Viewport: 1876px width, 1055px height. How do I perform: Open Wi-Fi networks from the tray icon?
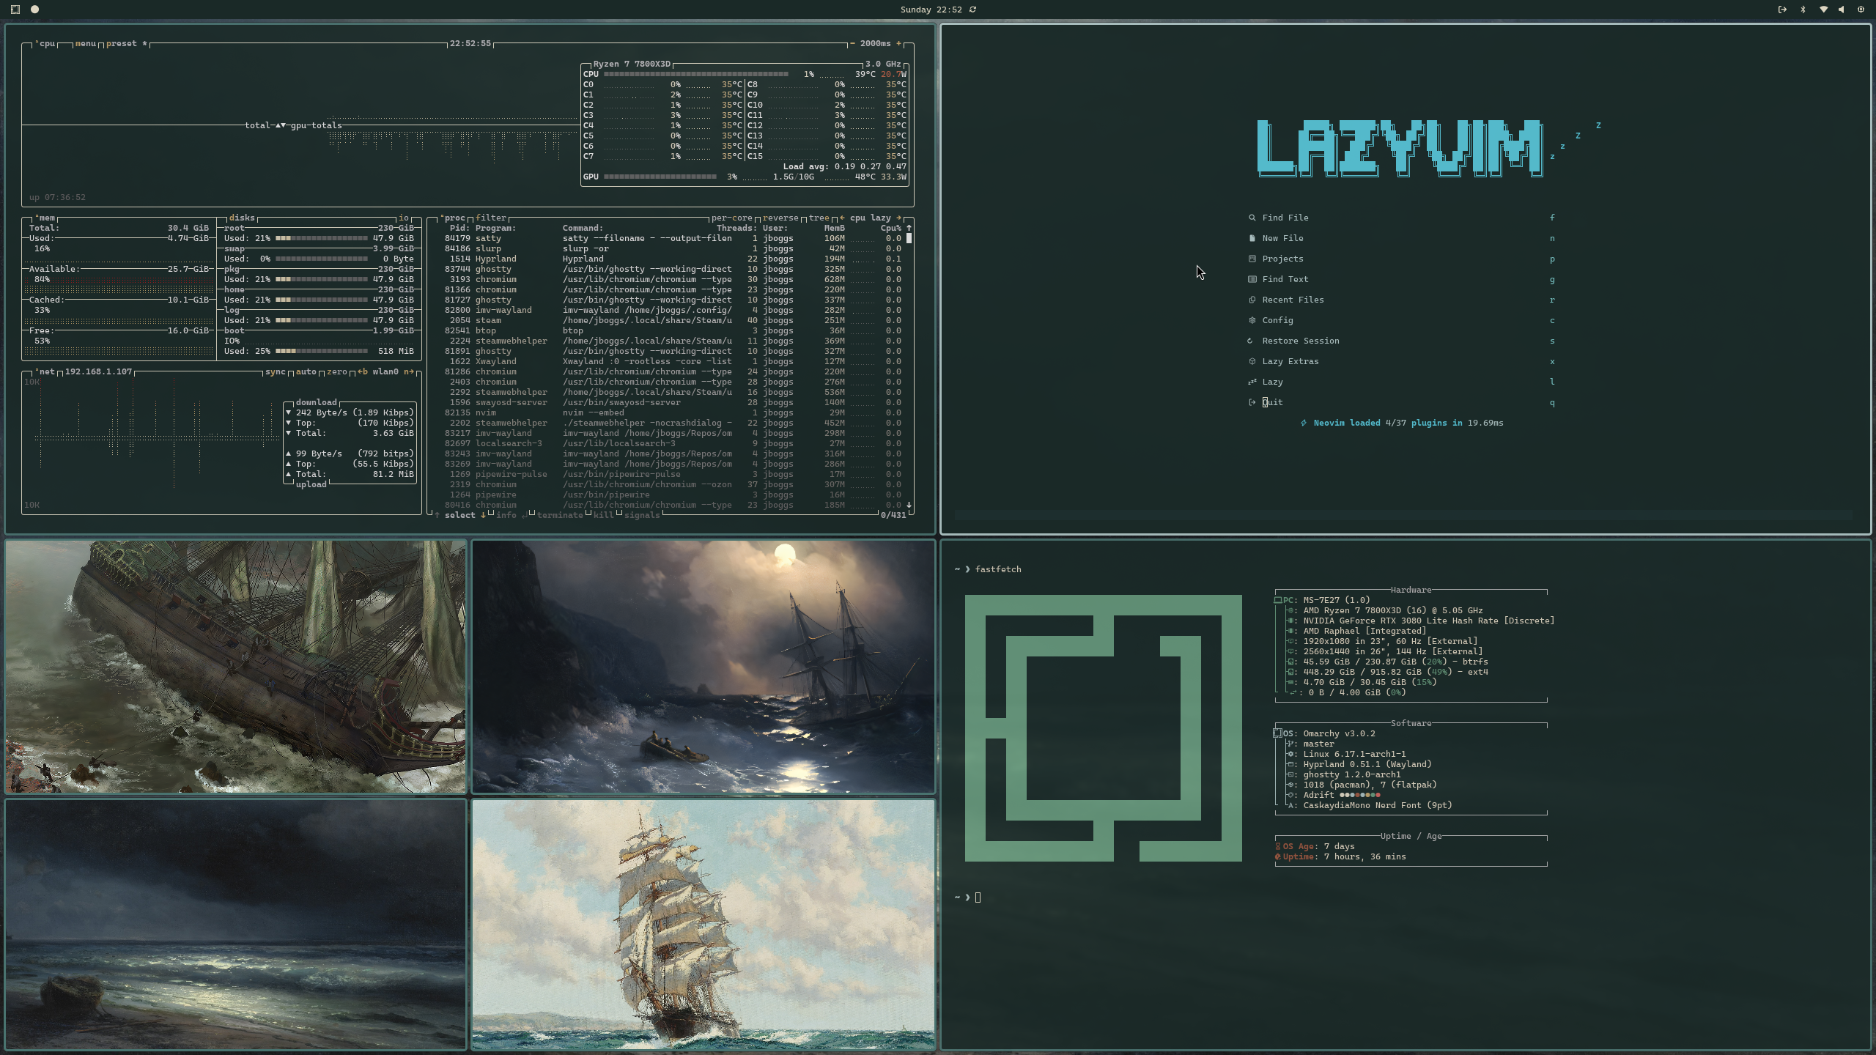(x=1823, y=10)
